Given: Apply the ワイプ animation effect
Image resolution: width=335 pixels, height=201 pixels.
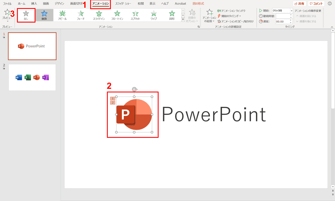Looking at the screenshot, I should (x=154, y=15).
